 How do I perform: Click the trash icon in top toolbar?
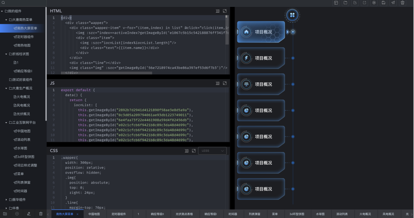pos(402,3)
